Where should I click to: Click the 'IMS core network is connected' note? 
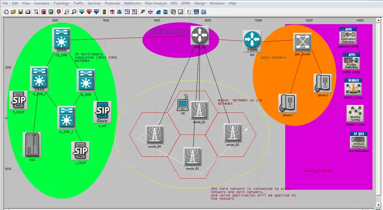[x=253, y=193]
